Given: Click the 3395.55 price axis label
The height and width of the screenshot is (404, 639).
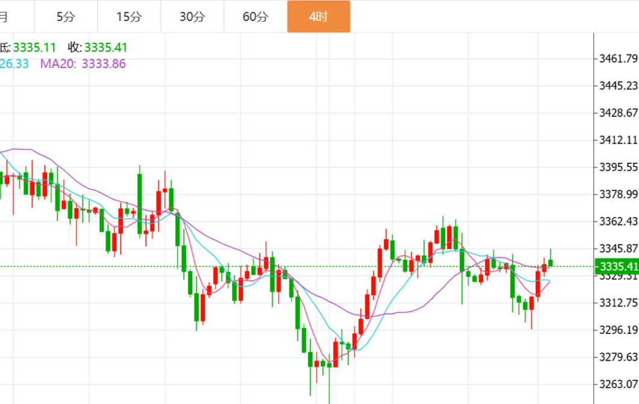Looking at the screenshot, I should pos(618,167).
